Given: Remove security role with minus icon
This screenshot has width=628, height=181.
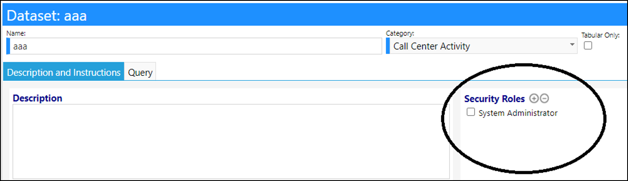Looking at the screenshot, I should [x=544, y=98].
